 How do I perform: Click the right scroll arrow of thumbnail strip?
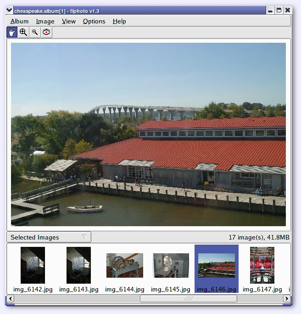[x=287, y=298]
